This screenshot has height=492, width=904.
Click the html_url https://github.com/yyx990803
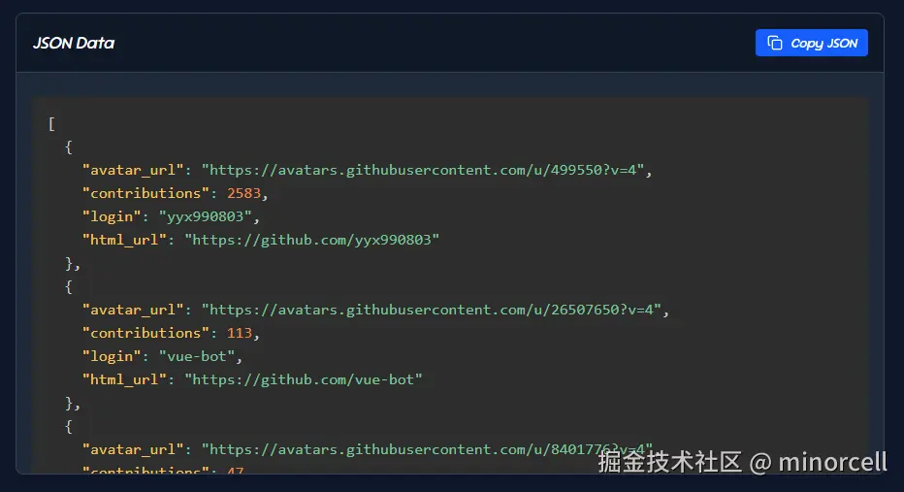[x=311, y=240]
